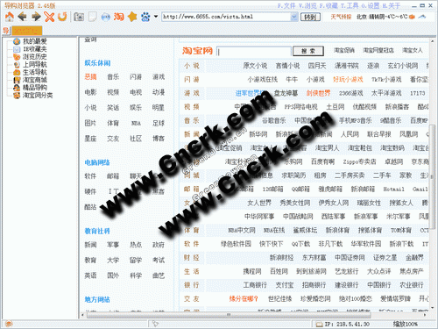Image resolution: width=438 pixels, height=329 pixels.
Task: Expand the address bar URL history dropdown
Action: click(294, 17)
